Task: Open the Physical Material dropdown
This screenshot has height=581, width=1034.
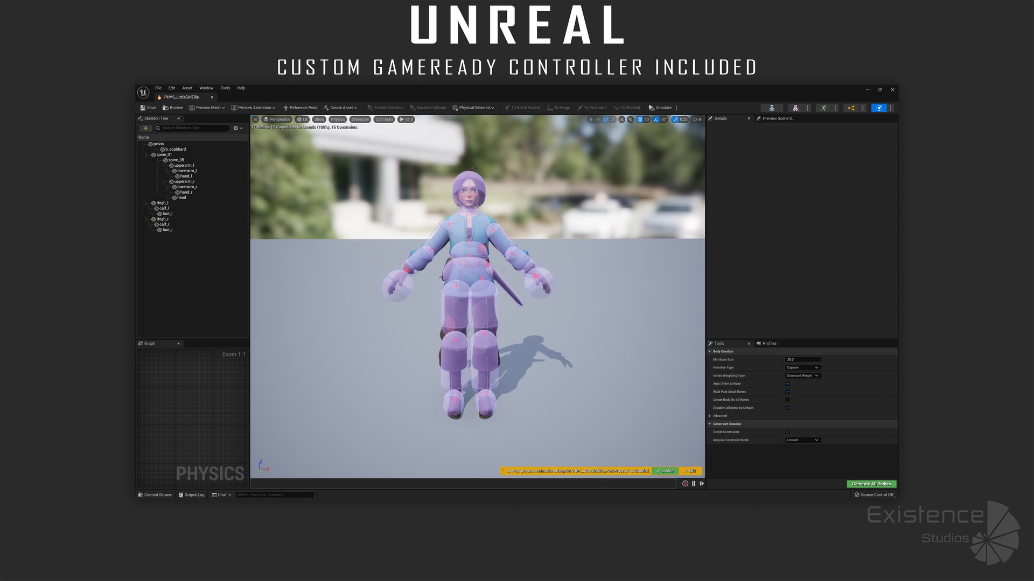Action: tap(473, 108)
